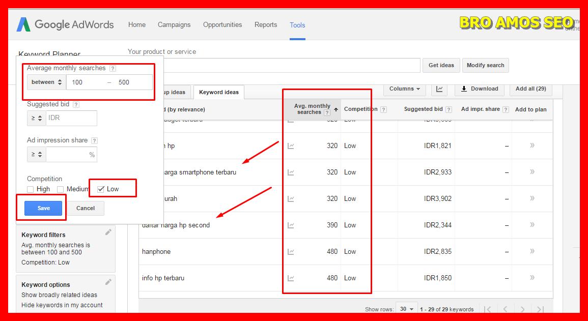Viewport: 588px width, 321px height.
Task: Sort by Avg. monthly searches column
Action: [312, 109]
